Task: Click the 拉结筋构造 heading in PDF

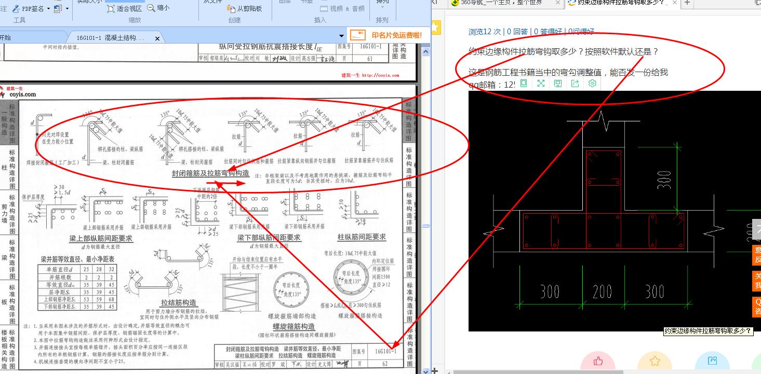Action: (x=179, y=303)
